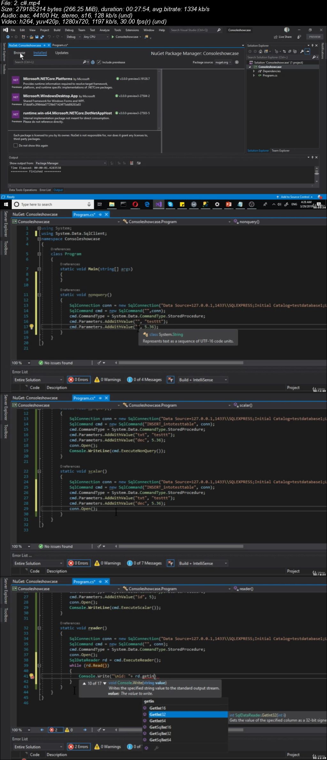Click the lightbulb quick actions icon at line 17
Image resolution: width=327 pixels, height=760 pixels.
pos(32,327)
